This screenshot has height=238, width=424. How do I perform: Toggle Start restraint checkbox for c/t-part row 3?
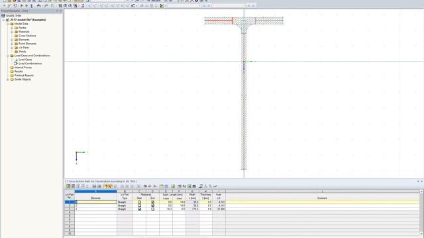pyautogui.click(x=140, y=209)
